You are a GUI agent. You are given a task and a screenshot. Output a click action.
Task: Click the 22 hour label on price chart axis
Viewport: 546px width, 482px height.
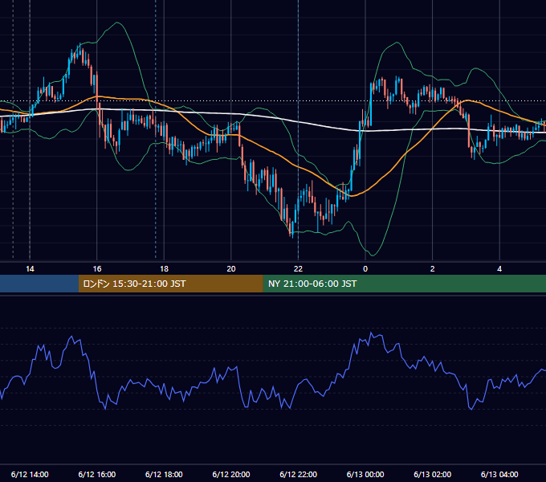pyautogui.click(x=298, y=269)
